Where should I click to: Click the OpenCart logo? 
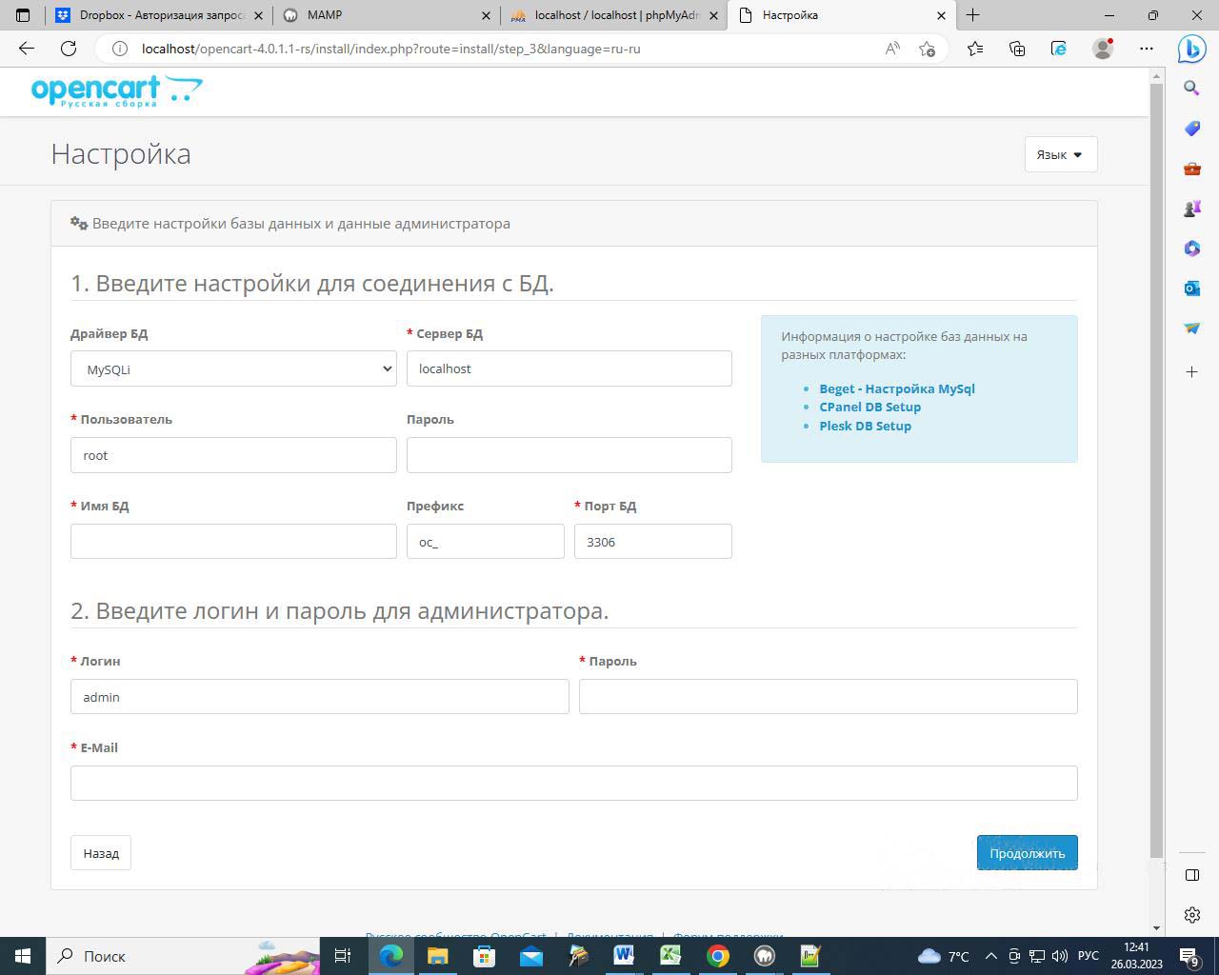coord(116,91)
